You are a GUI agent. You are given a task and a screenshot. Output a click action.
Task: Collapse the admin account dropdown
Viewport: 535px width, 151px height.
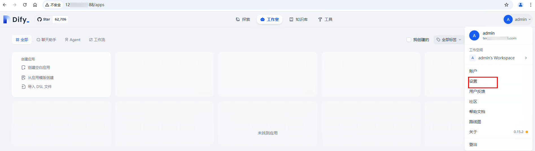coord(517,19)
